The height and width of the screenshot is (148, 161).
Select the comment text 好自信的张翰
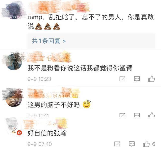(47, 133)
